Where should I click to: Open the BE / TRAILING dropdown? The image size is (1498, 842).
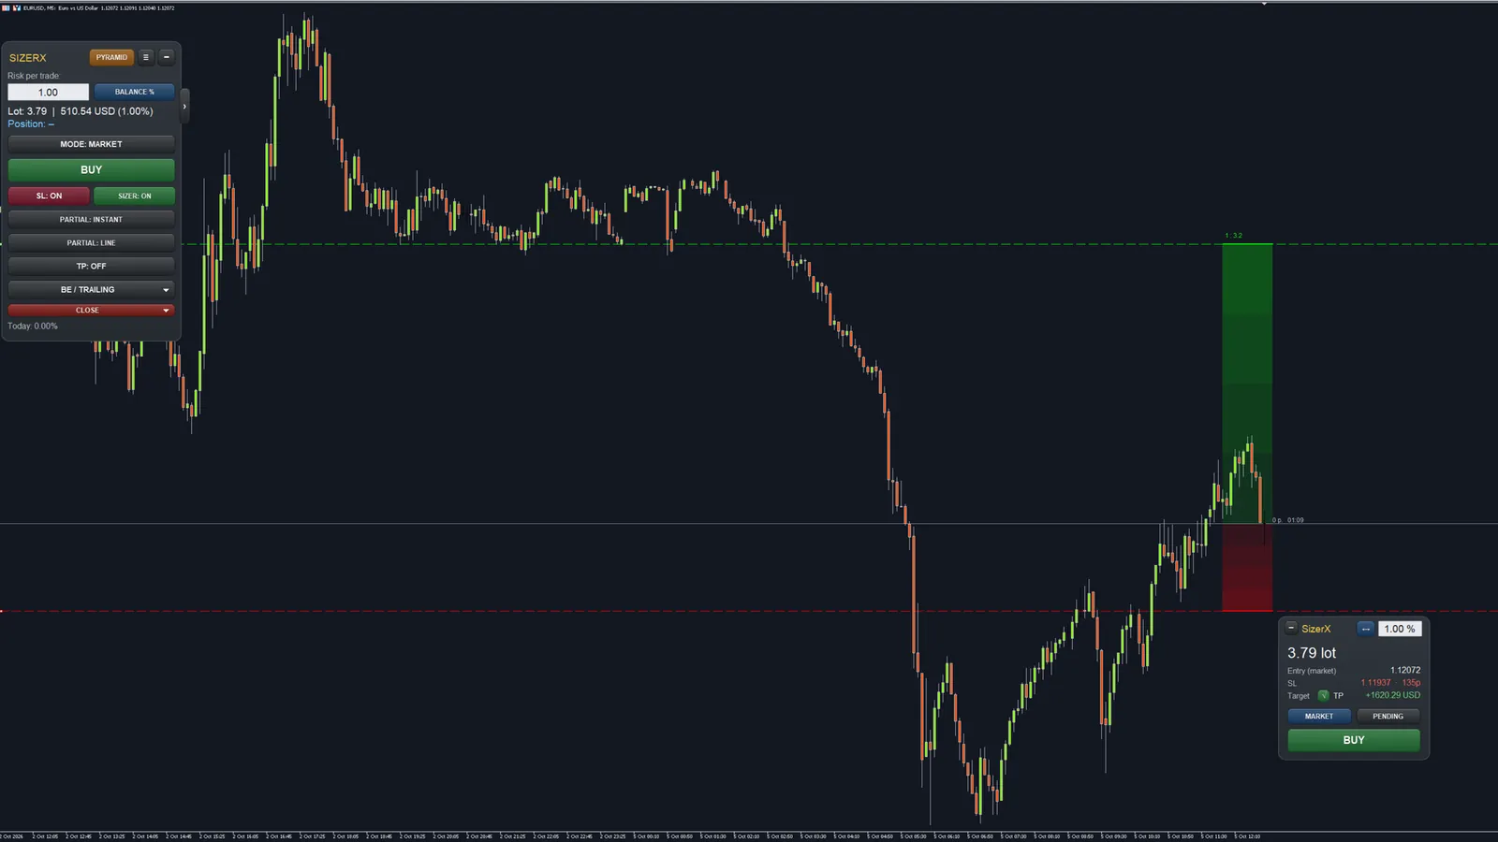point(91,289)
